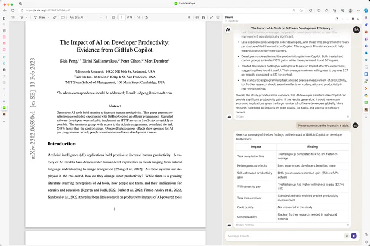
Task: Send the message with the purple arrow
Action: 354,236
